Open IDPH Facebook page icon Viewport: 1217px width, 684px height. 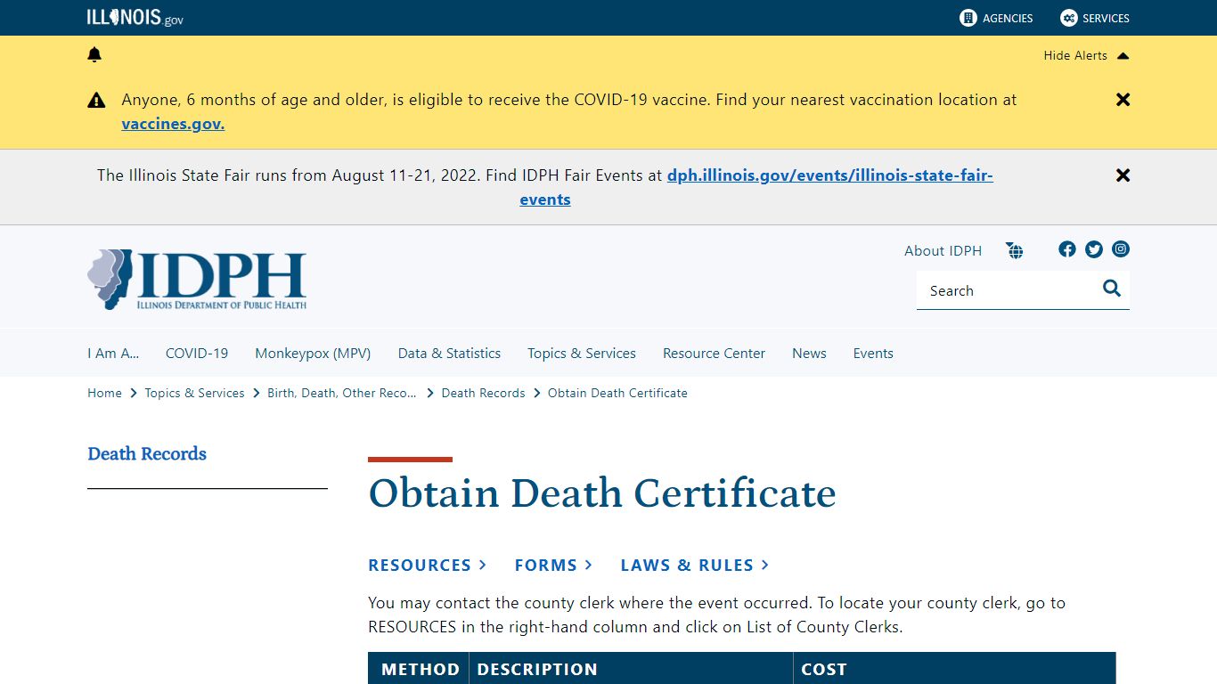coord(1067,249)
